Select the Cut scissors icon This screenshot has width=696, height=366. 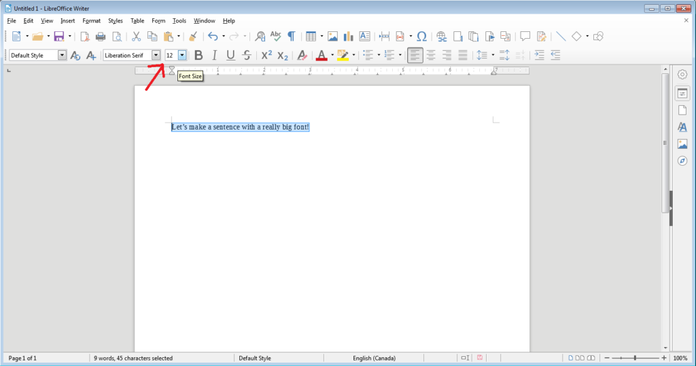click(x=136, y=36)
